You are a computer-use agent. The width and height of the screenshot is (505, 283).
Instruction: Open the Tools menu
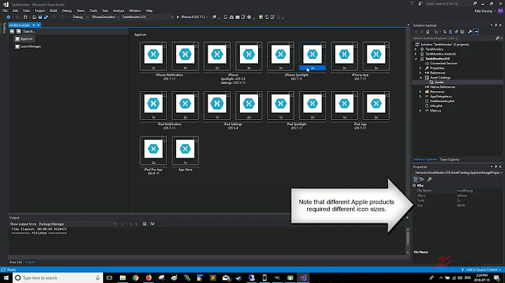[x=93, y=11]
